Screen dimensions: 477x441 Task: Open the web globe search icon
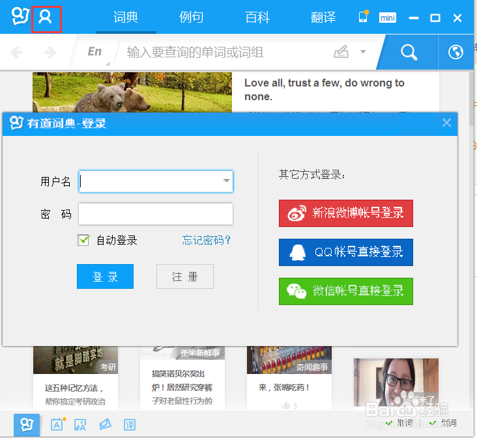[455, 52]
